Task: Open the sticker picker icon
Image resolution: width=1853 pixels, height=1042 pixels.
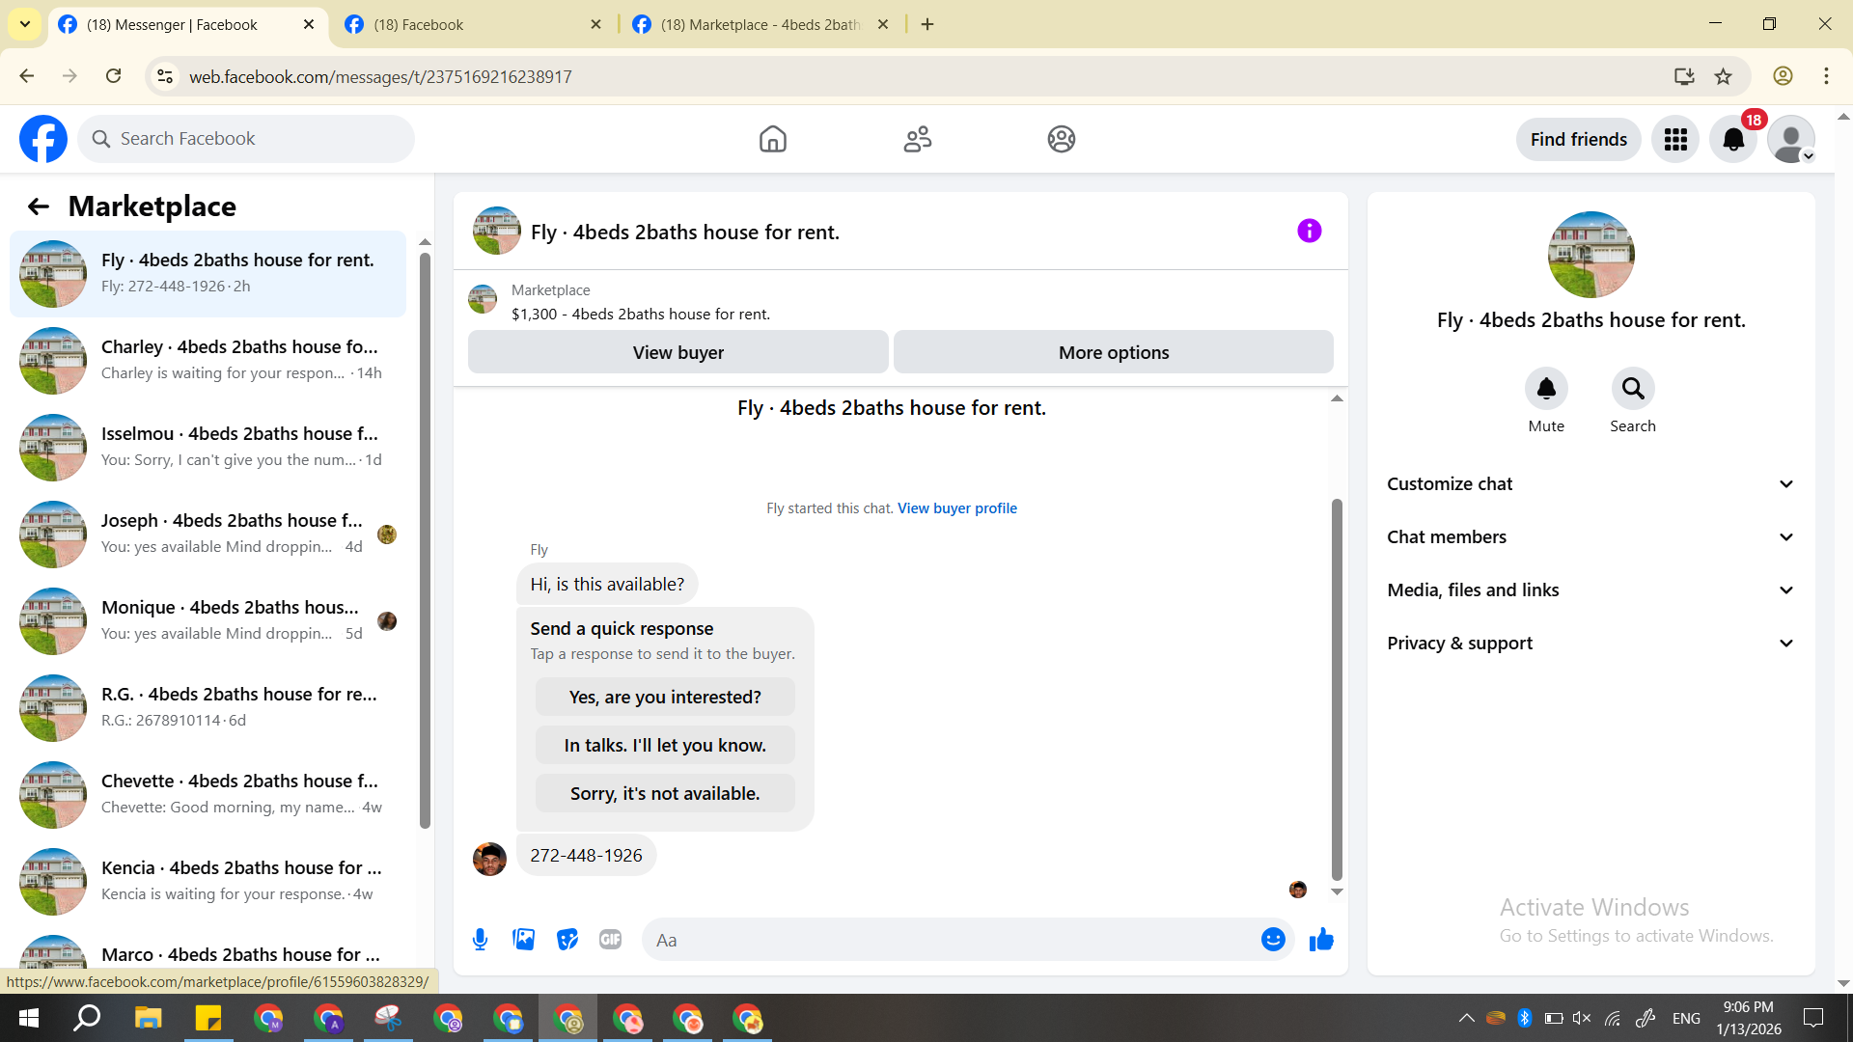Action: [x=567, y=939]
